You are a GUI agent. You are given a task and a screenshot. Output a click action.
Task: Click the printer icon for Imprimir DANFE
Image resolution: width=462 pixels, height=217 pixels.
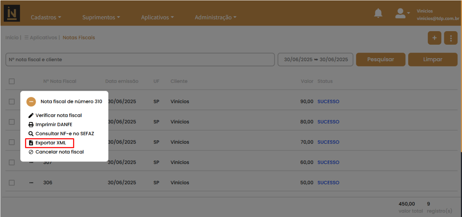click(x=31, y=125)
